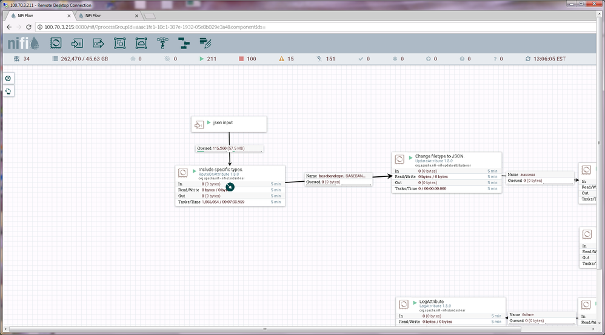The height and width of the screenshot is (335, 605).
Task: Pick the Input Port toolbar icon
Action: (77, 43)
